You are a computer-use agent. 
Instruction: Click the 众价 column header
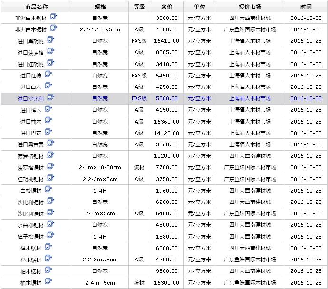pyautogui.click(x=167, y=7)
